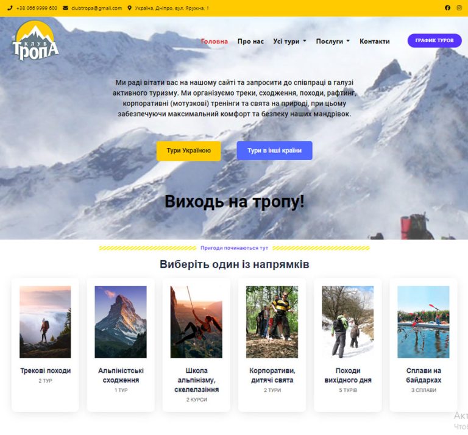The width and height of the screenshot is (468, 435).
Task: Click the Facebook icon in top bar
Action: [x=448, y=8]
